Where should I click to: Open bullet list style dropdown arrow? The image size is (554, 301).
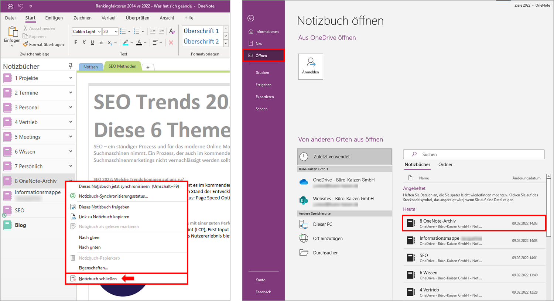129,31
